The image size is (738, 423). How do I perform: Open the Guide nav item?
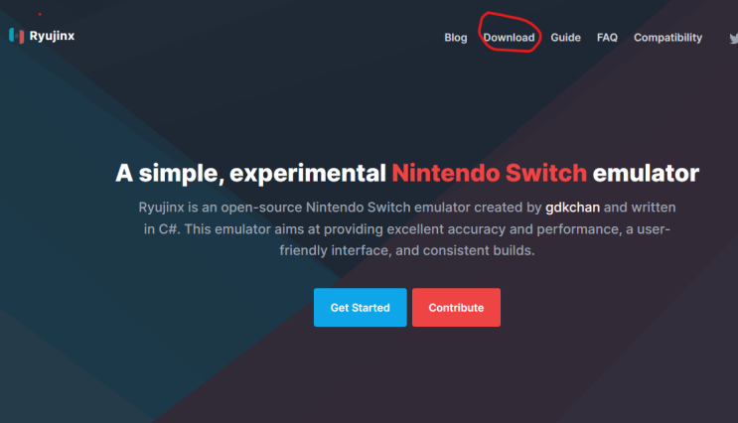point(566,38)
